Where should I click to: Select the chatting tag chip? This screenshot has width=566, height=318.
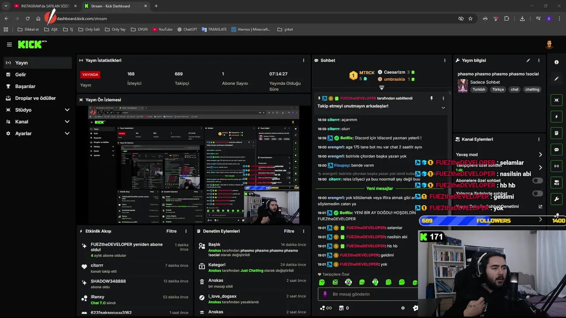click(532, 89)
